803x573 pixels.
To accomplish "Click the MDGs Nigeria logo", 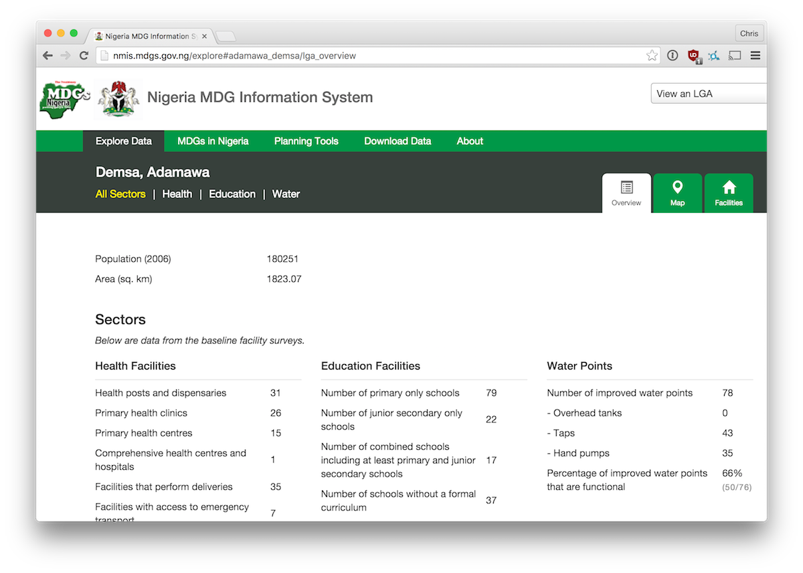I will [x=65, y=99].
